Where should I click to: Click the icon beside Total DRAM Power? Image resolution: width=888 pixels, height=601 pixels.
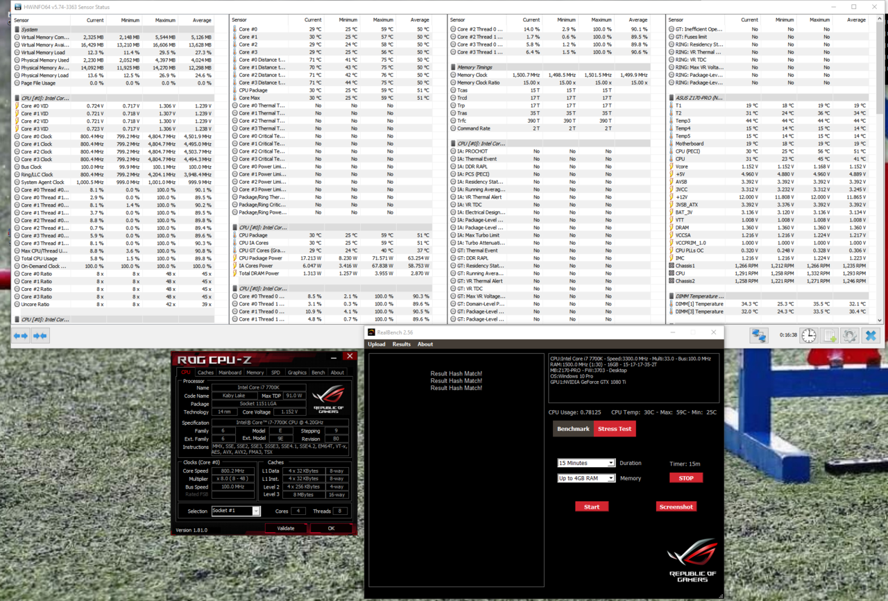pos(235,273)
